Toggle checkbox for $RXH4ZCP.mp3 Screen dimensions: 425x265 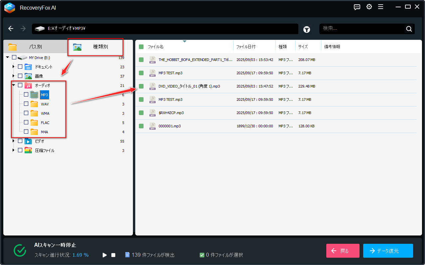pos(141,113)
